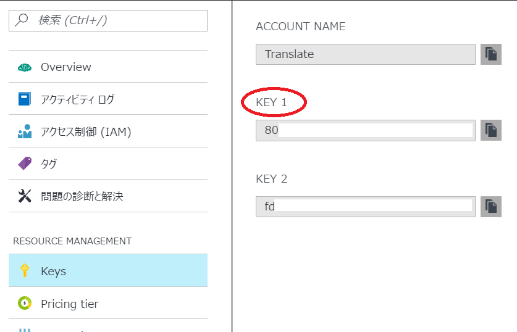This screenshot has height=332, width=517.
Task: Click the purple tag icon
Action: [x=25, y=164]
